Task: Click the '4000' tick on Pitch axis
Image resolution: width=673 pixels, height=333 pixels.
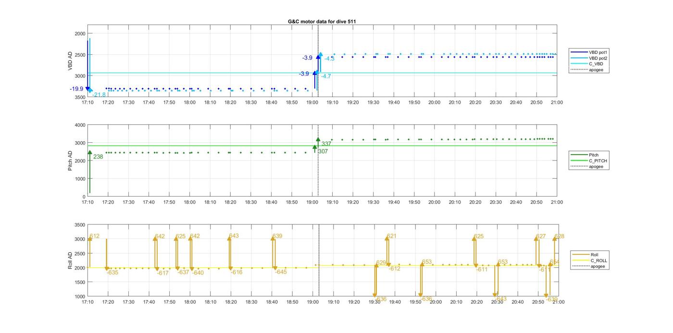Action: coord(80,125)
